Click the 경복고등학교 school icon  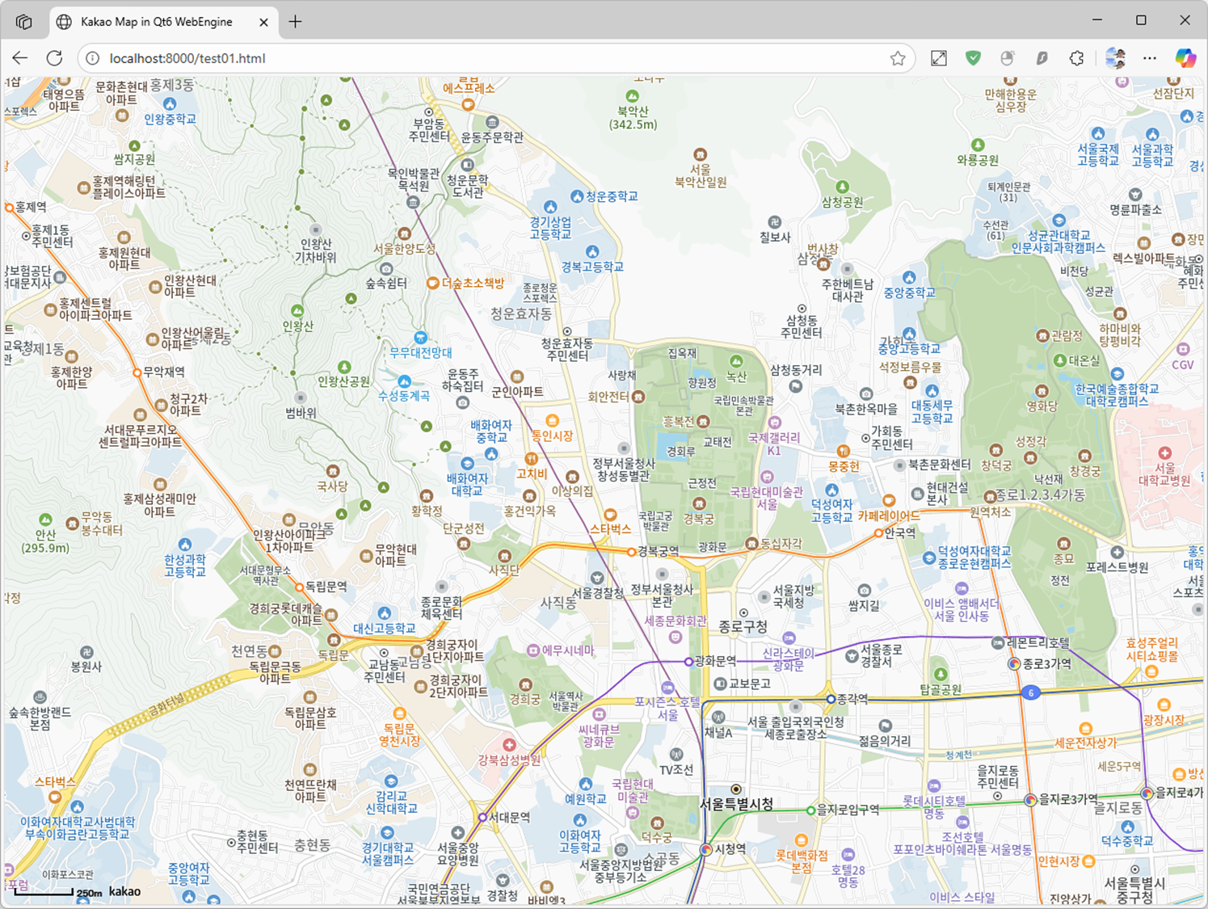pyautogui.click(x=592, y=252)
